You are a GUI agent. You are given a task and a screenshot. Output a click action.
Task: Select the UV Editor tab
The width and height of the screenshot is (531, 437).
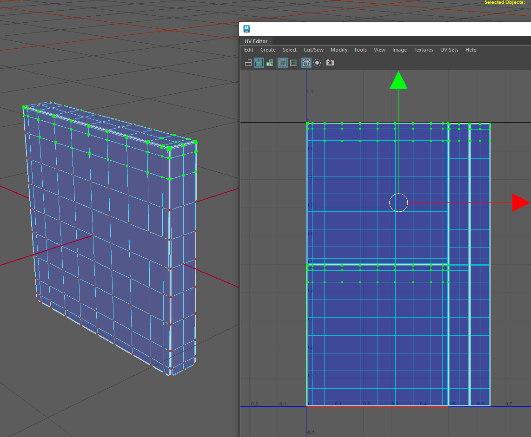pos(256,41)
